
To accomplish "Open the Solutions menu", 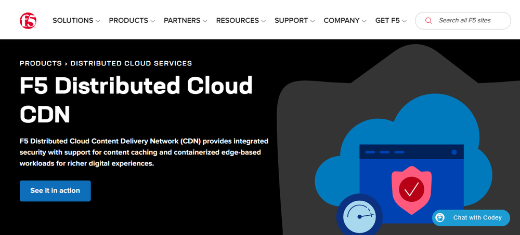I will click(76, 21).
